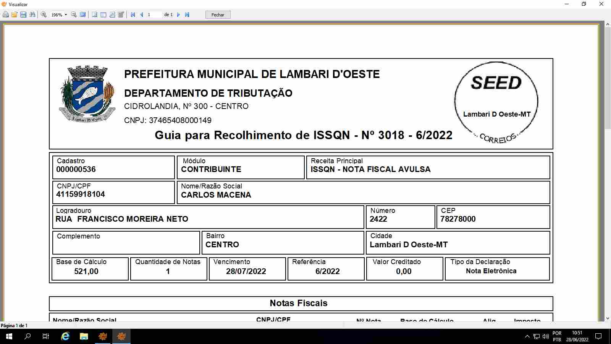Go to the first page arrow
Viewport: 611px width, 344px height.
pyautogui.click(x=133, y=15)
